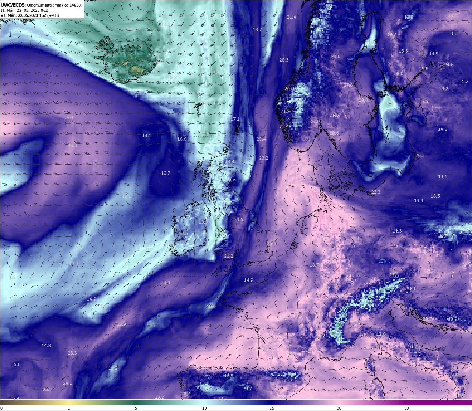Click the '1' tick label on the color scale
Image resolution: width=472 pixels, height=411 pixels.
point(69,408)
